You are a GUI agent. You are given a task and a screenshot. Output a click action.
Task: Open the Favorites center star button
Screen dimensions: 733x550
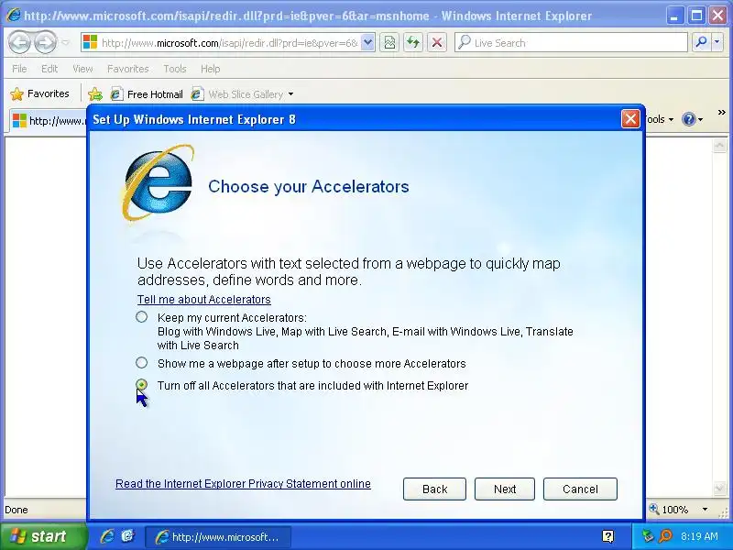(39, 93)
